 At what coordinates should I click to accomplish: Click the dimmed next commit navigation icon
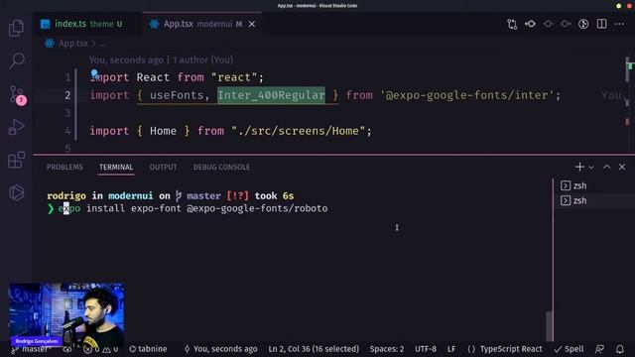point(566,24)
